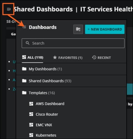Focus the dashboard Search field
Screen dimensions: 133x139
(73, 43)
